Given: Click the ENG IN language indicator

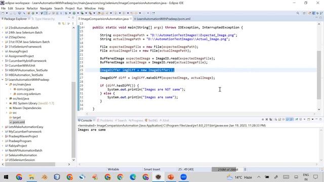Looking at the screenshot, I should [306, 177].
